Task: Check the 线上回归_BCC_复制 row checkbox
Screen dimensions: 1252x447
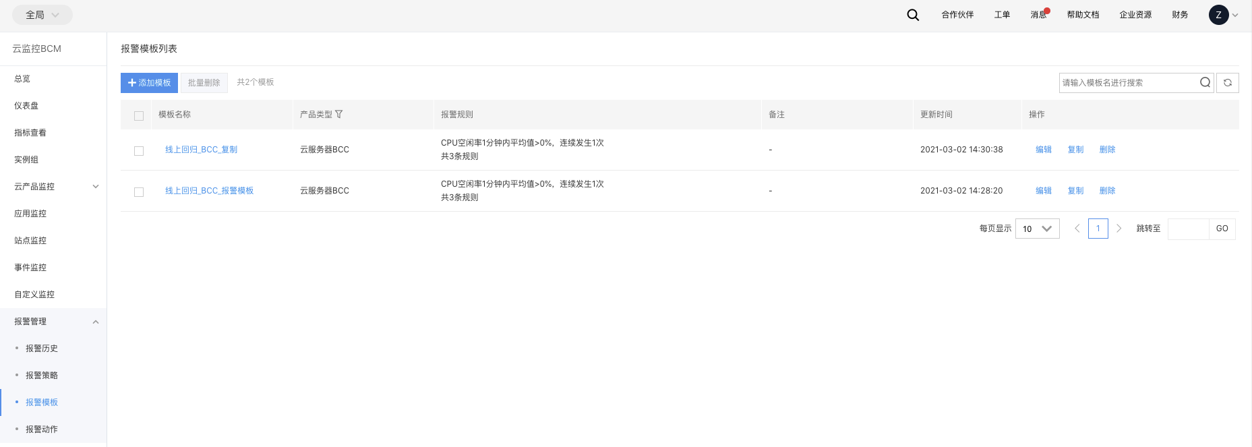Action: tap(139, 151)
